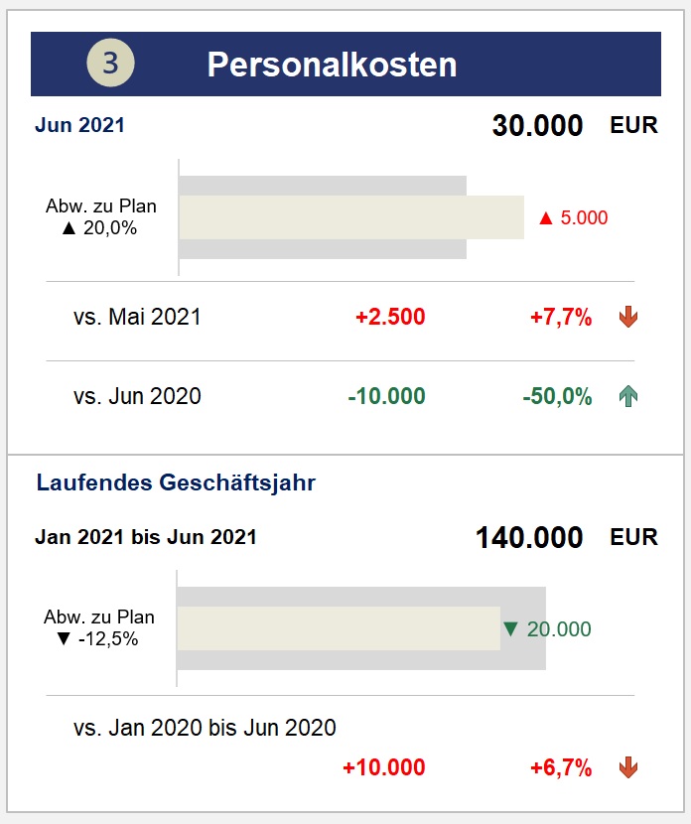Click the beige actual bar in June chart

[x=351, y=217]
